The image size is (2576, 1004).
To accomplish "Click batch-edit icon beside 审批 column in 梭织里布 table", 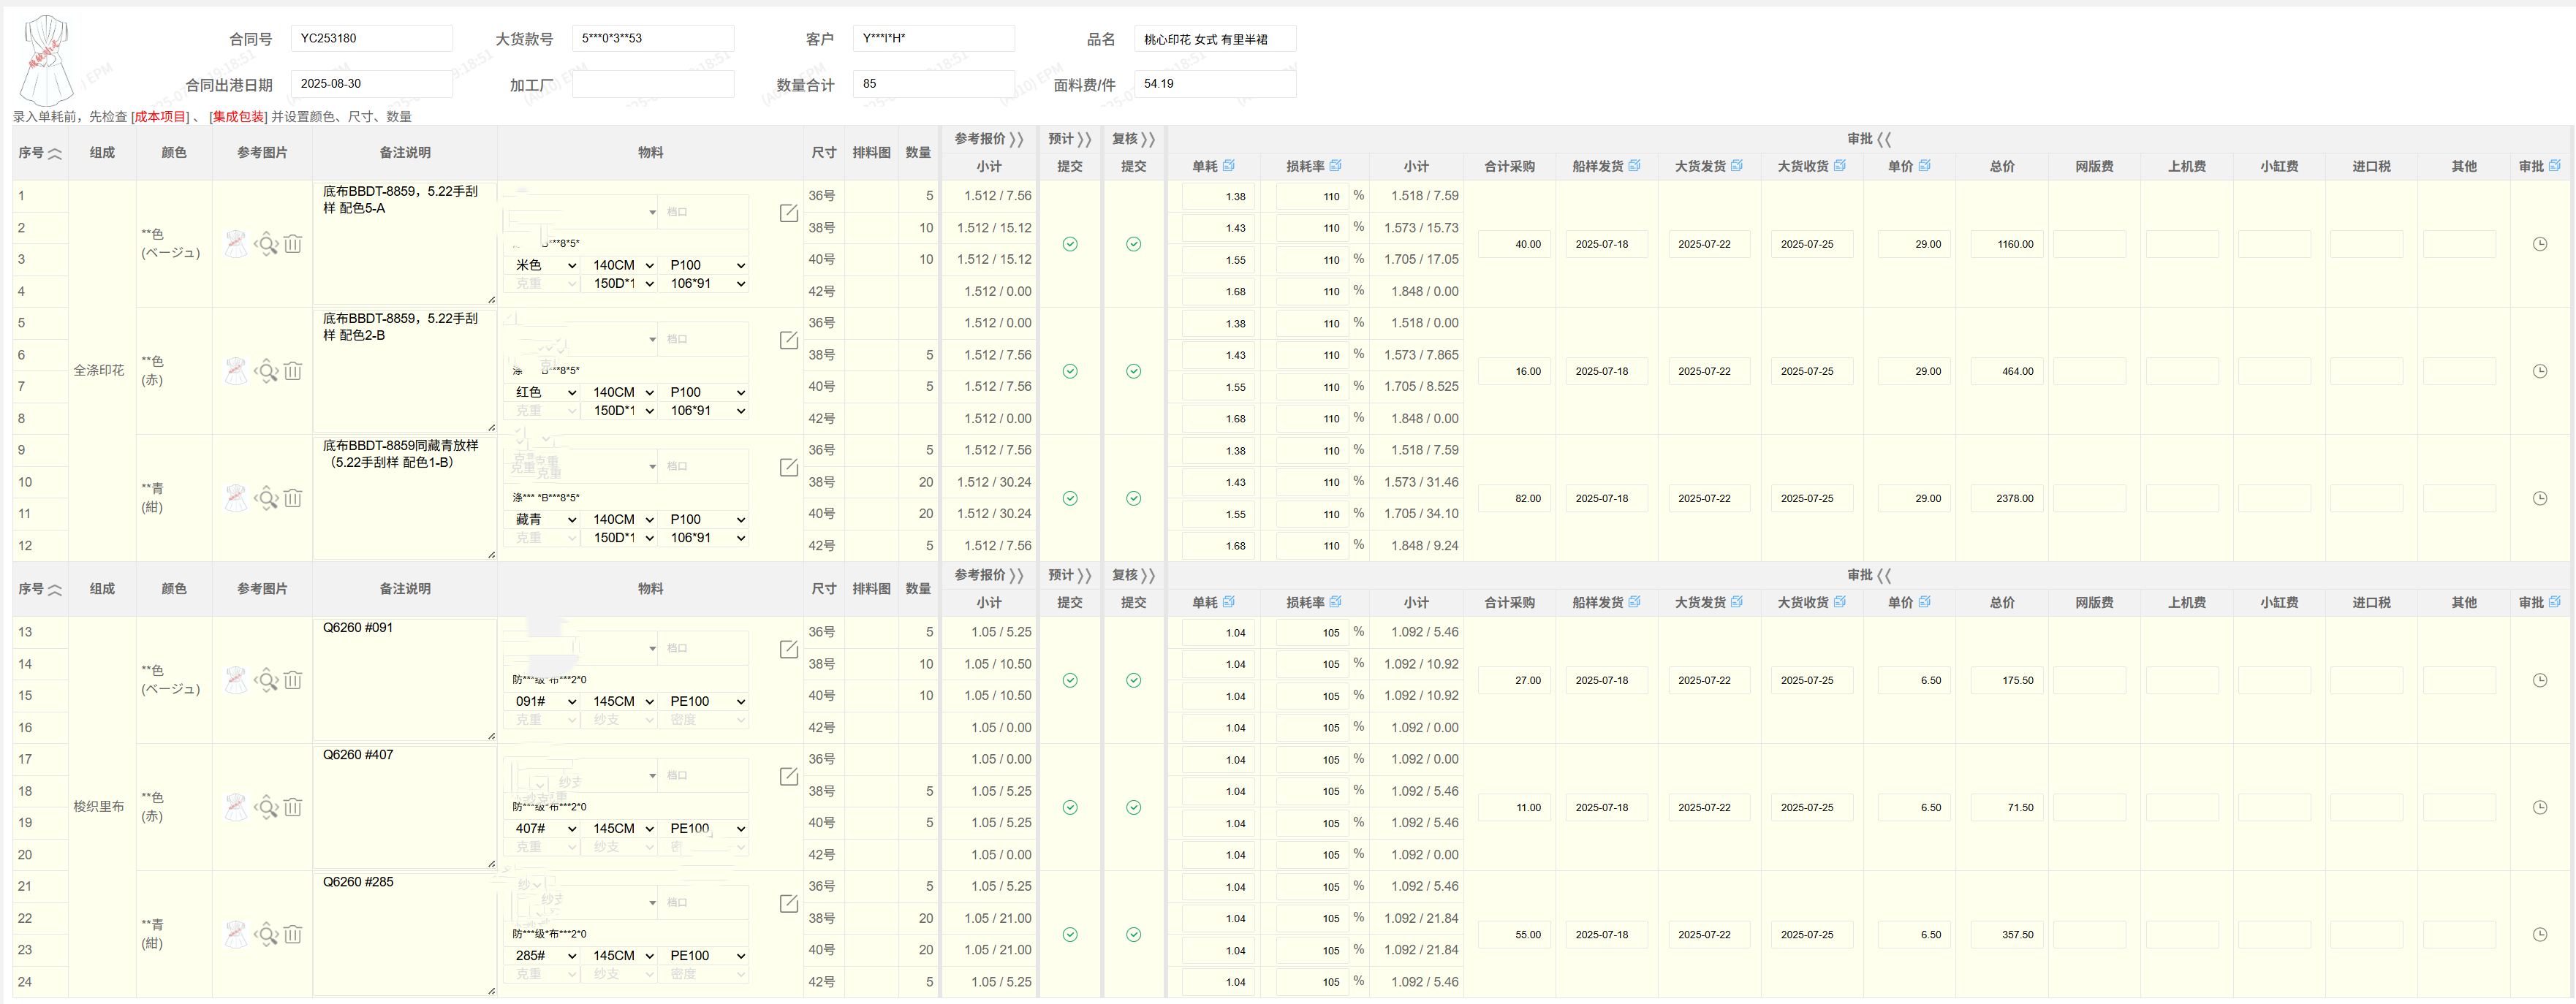I will click(2555, 601).
